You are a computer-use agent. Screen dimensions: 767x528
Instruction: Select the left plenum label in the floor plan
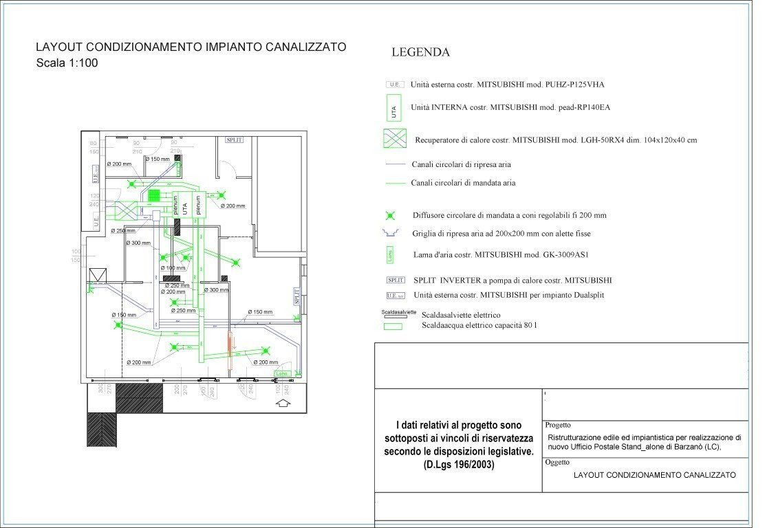[x=175, y=205]
